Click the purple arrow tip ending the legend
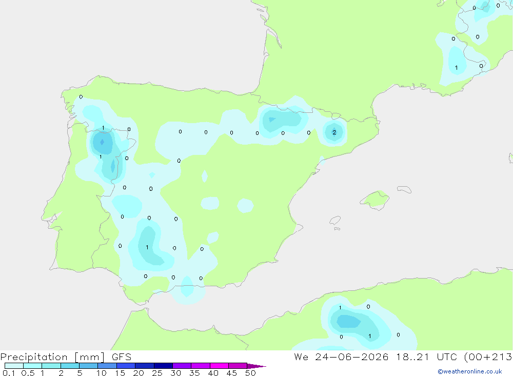This screenshot has width=513, height=376. click(257, 366)
